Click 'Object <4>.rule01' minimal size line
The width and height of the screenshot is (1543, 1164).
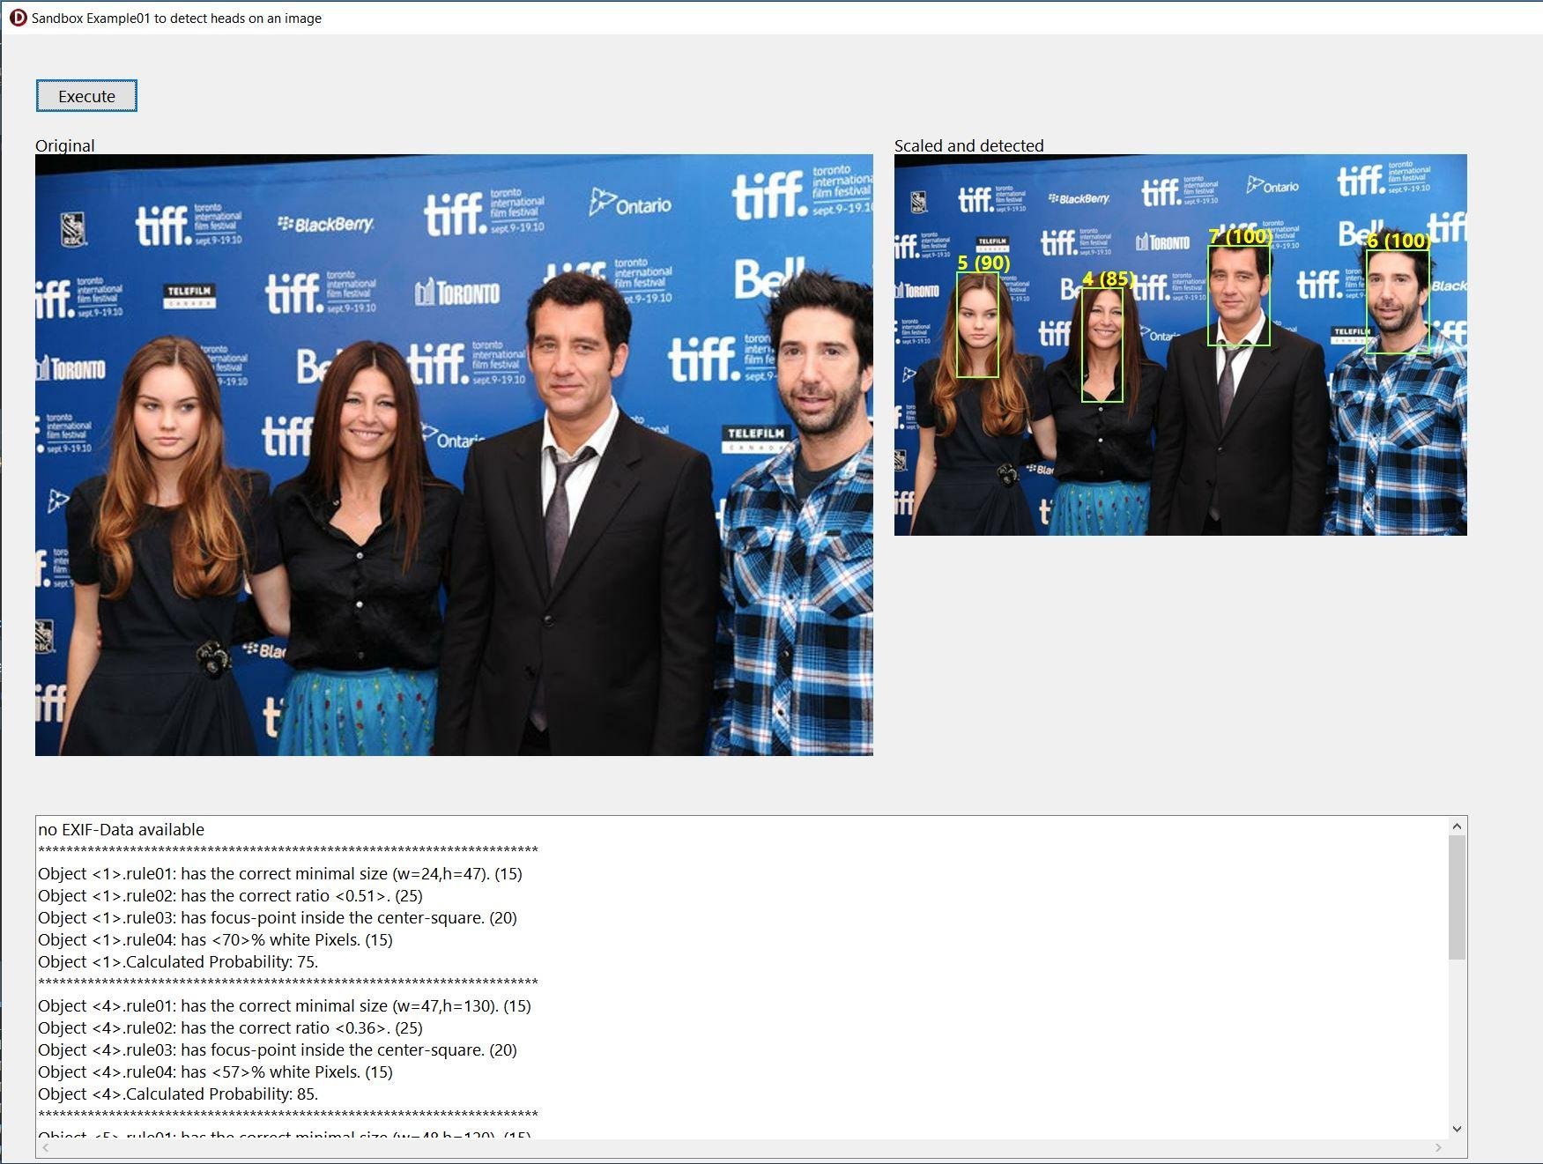285,1005
